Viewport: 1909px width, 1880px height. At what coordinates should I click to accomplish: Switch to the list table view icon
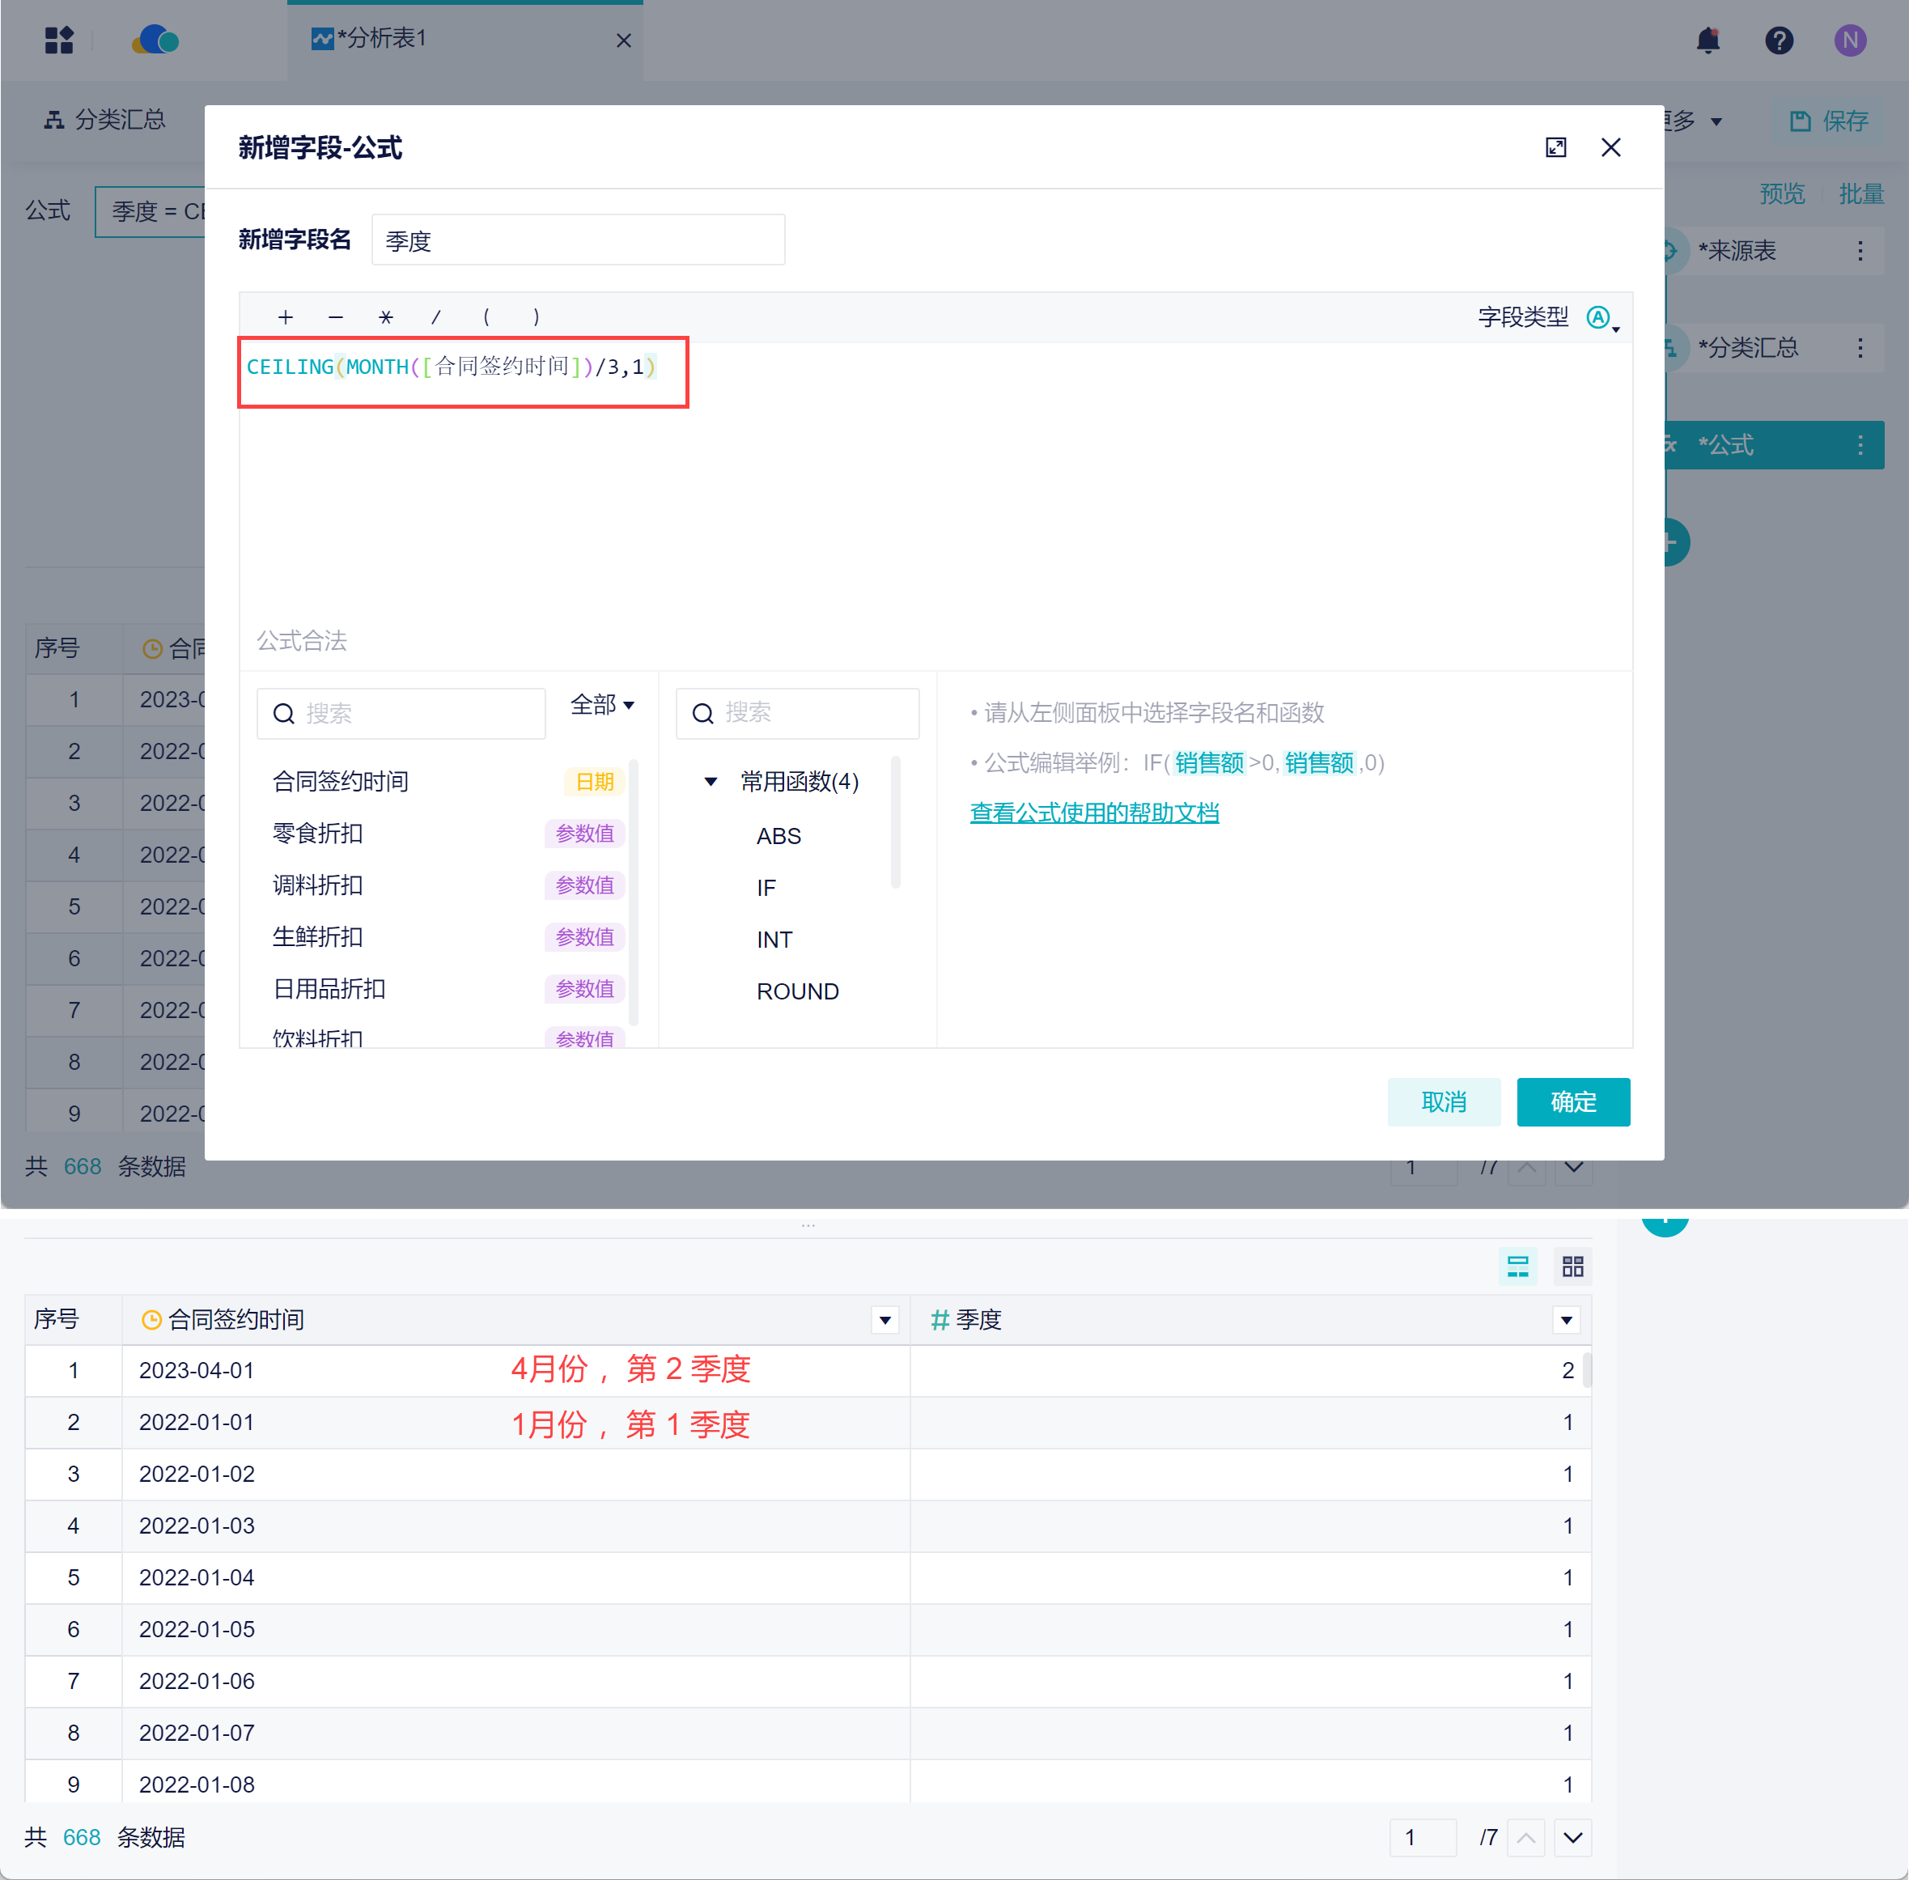click(x=1517, y=1266)
